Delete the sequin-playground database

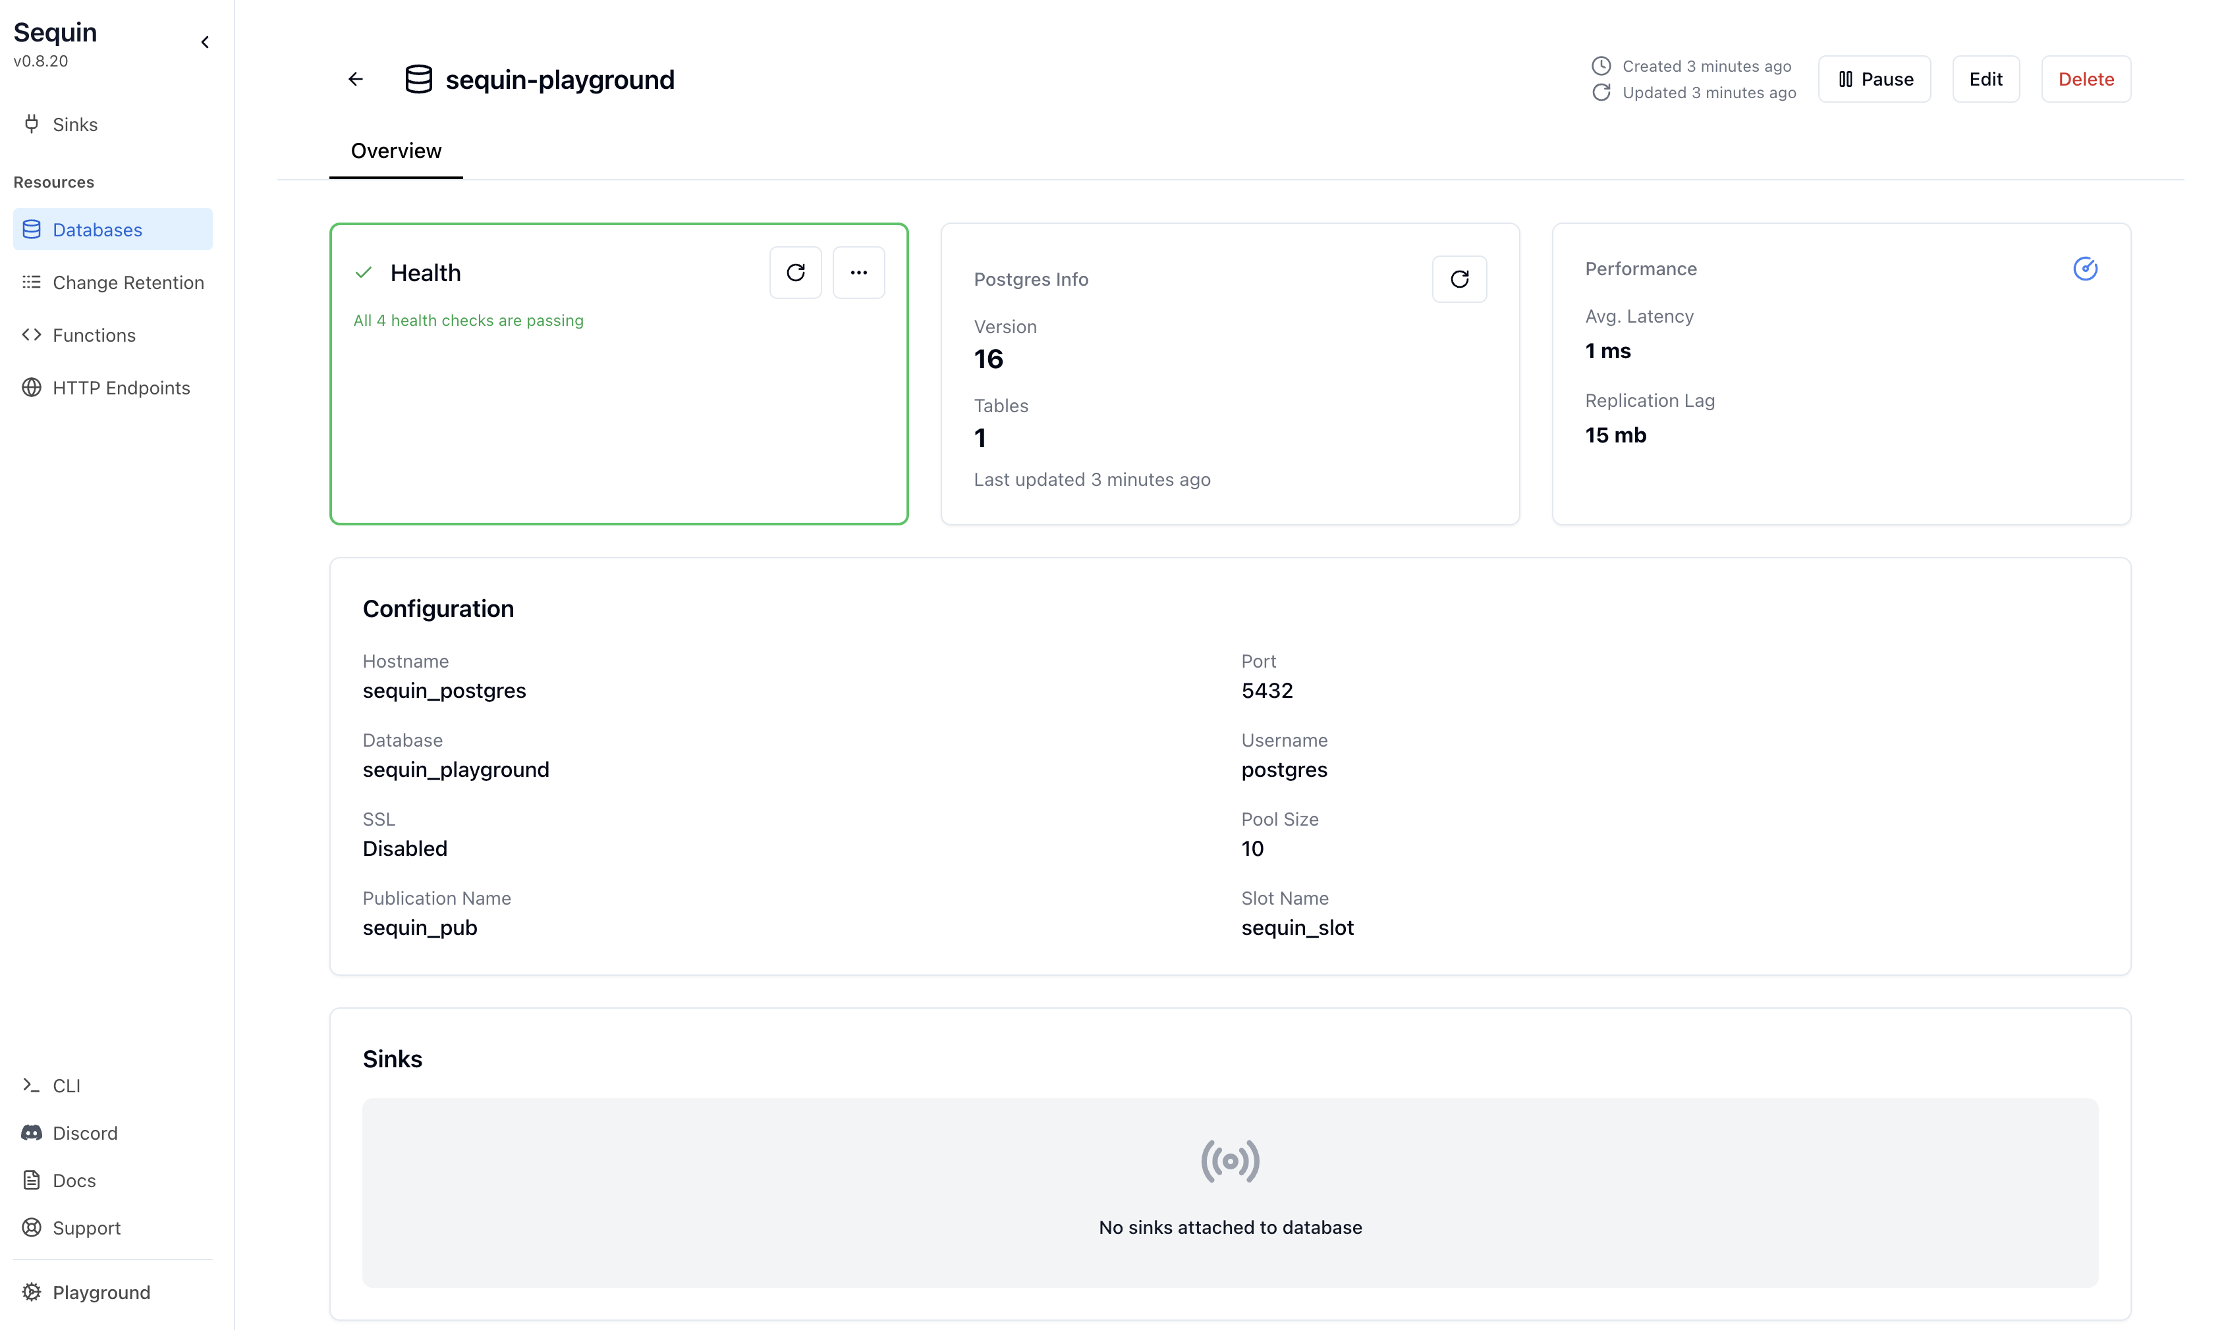[x=2085, y=79]
